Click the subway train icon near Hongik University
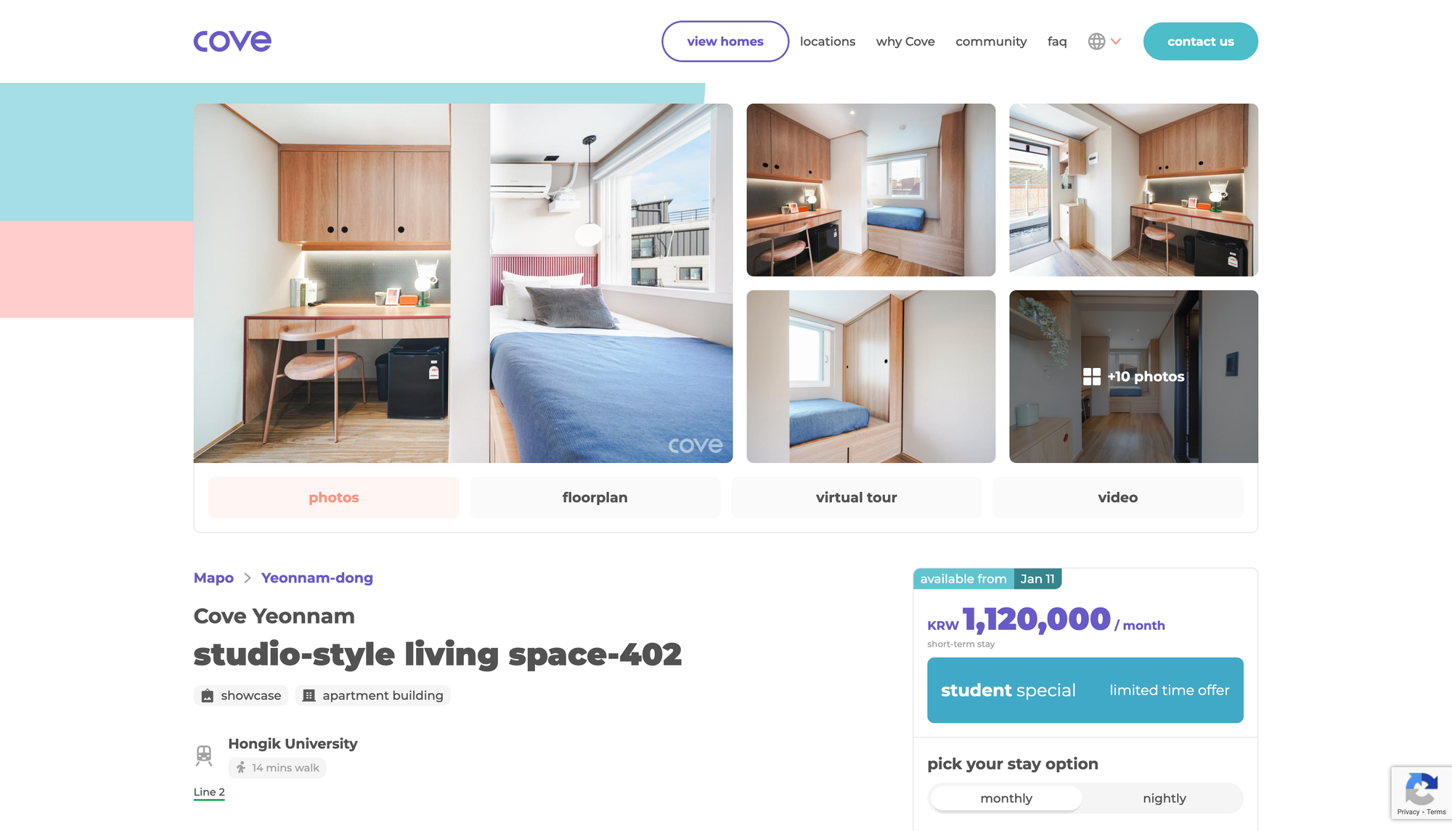The image size is (1452, 831). pos(204,756)
